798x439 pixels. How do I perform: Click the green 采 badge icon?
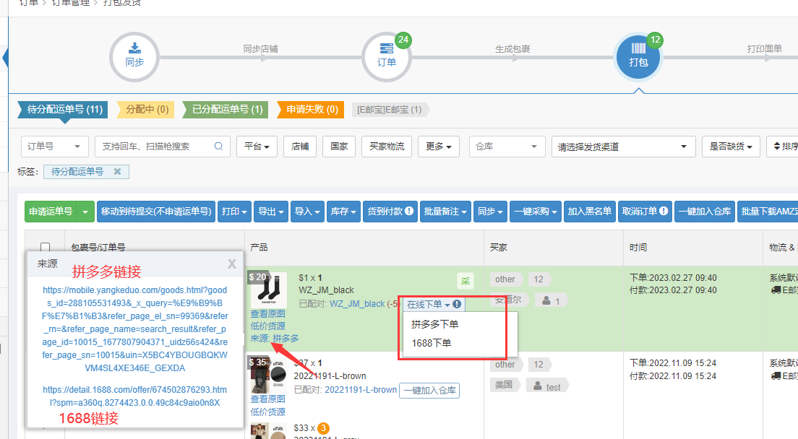[x=465, y=281]
